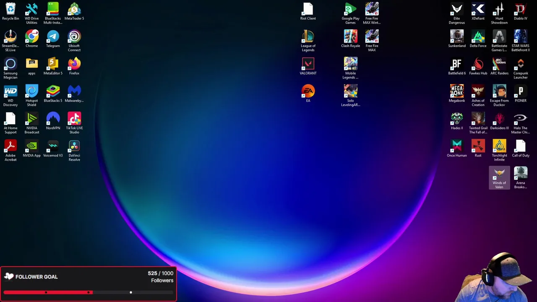Select the League of Legends shortcut
537x302 pixels.
[308, 36]
